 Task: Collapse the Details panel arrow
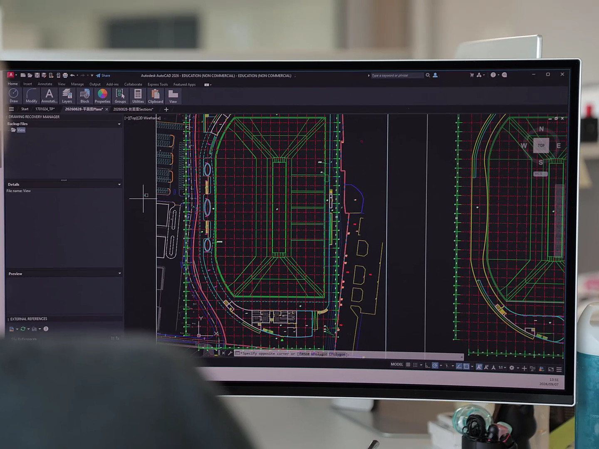[x=119, y=184]
